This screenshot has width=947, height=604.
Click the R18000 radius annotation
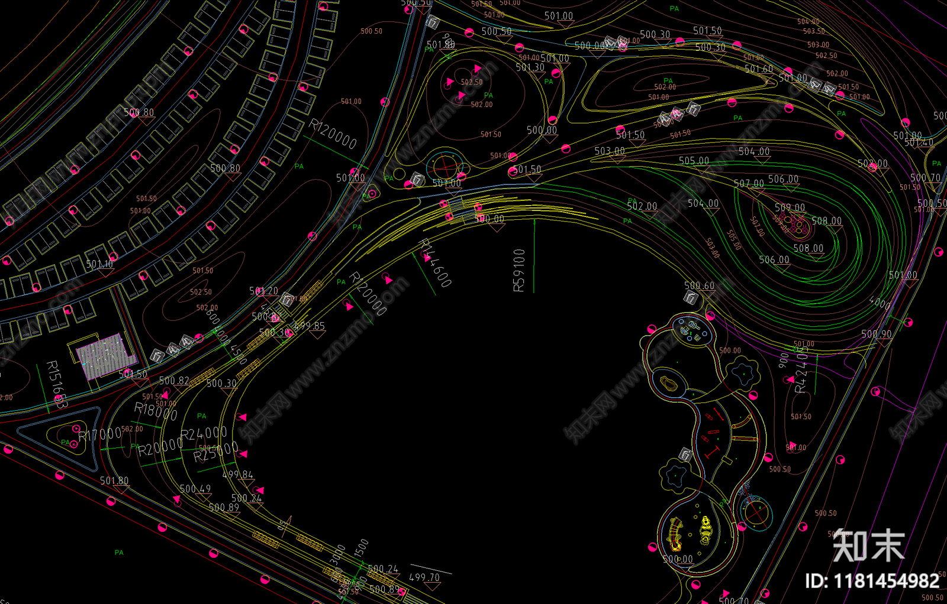156,411
